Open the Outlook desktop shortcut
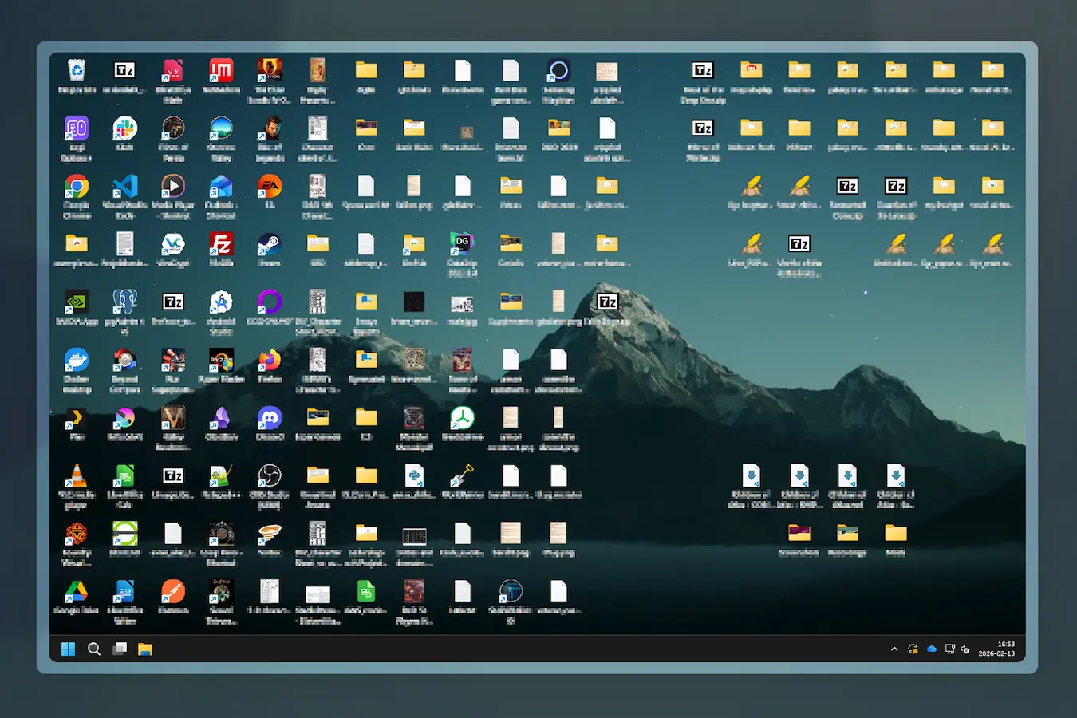1077x718 pixels. click(221, 187)
